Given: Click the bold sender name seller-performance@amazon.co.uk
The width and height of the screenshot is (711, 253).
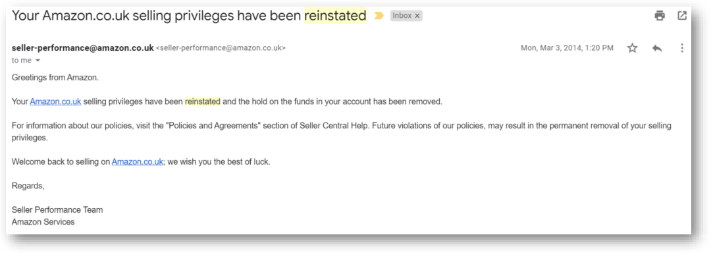Looking at the screenshot, I should pyautogui.click(x=82, y=47).
